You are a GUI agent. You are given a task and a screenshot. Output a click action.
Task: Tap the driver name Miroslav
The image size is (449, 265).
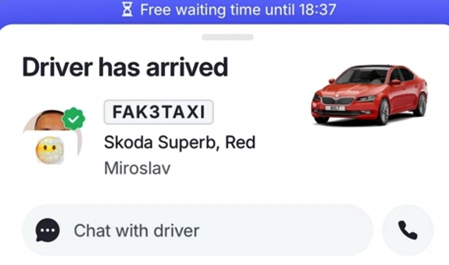tap(137, 168)
